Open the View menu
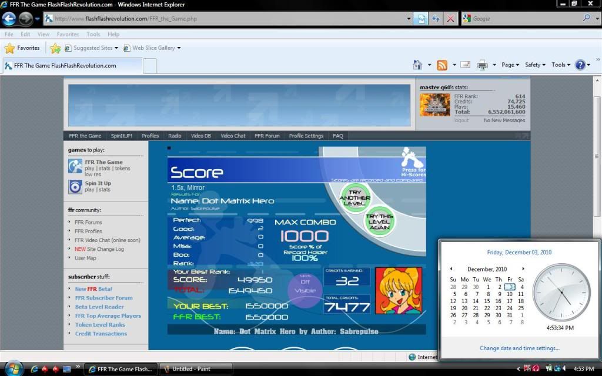This screenshot has width=602, height=376. tap(44, 34)
